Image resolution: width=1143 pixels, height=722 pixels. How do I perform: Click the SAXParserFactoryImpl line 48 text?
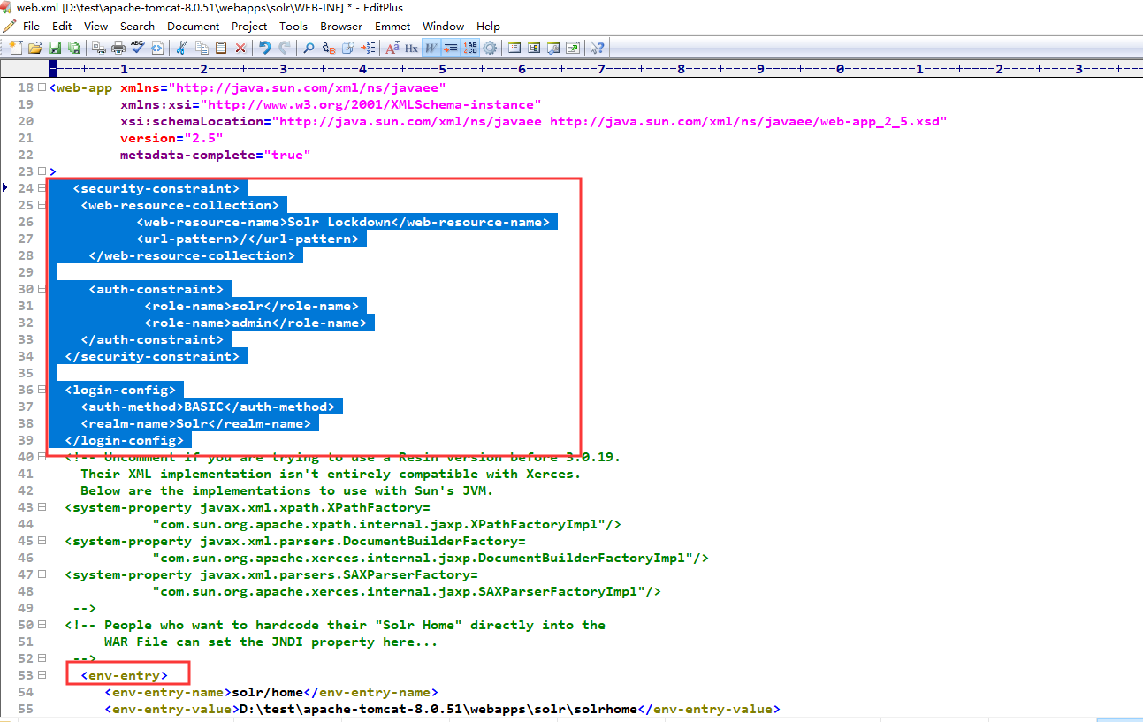(x=407, y=591)
